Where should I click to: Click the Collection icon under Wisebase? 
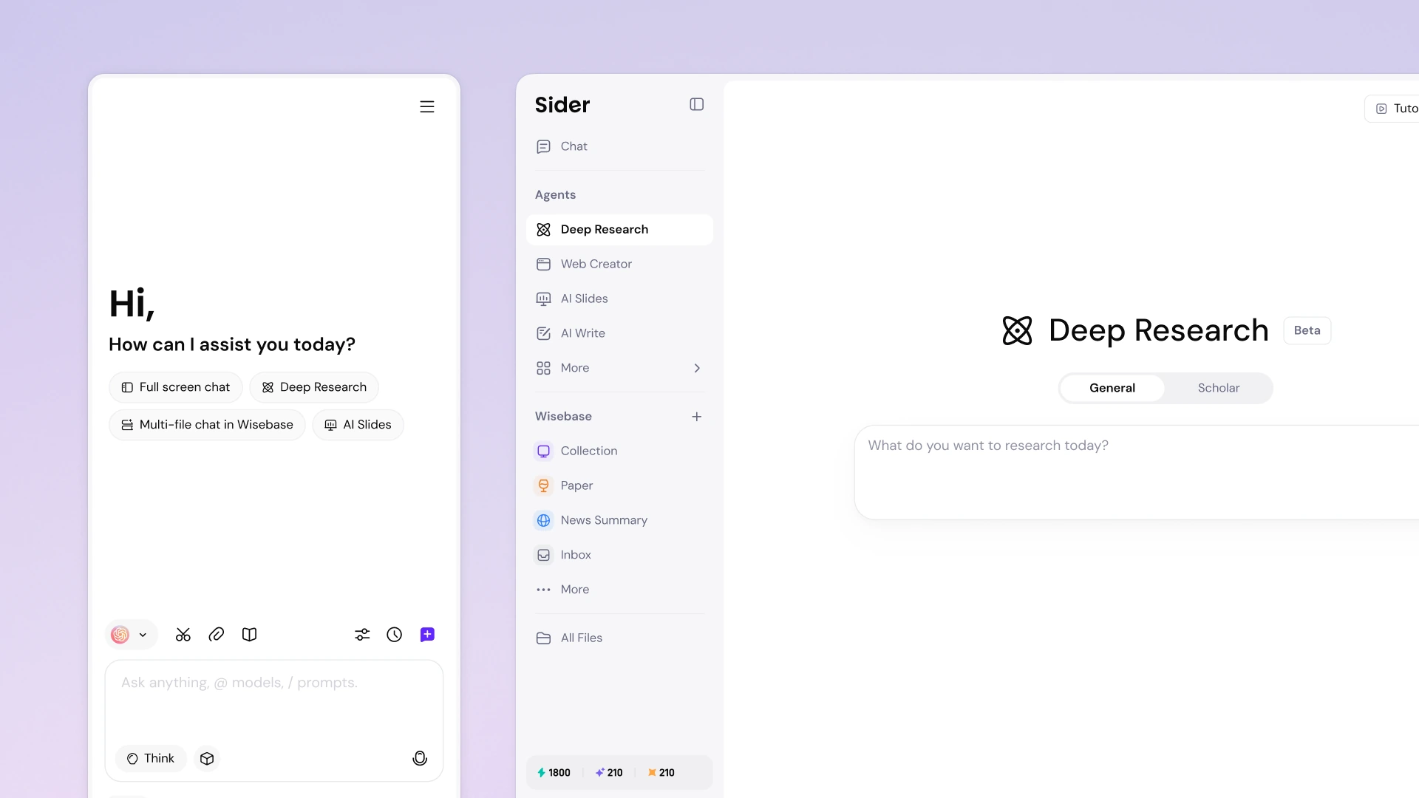click(544, 451)
